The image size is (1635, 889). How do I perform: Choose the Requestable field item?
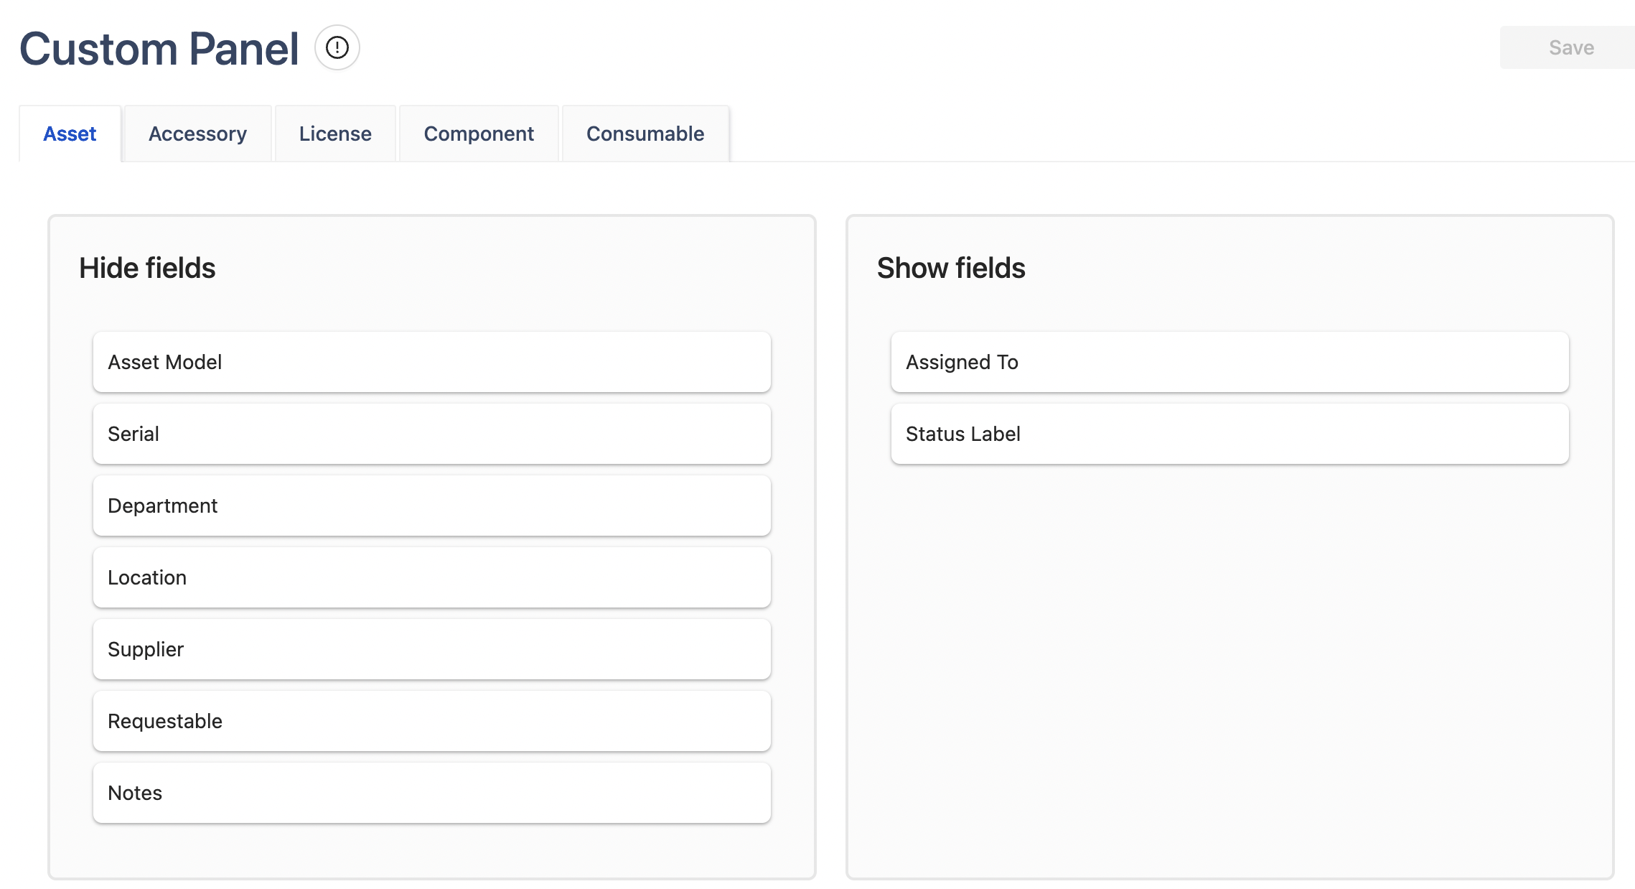[431, 721]
